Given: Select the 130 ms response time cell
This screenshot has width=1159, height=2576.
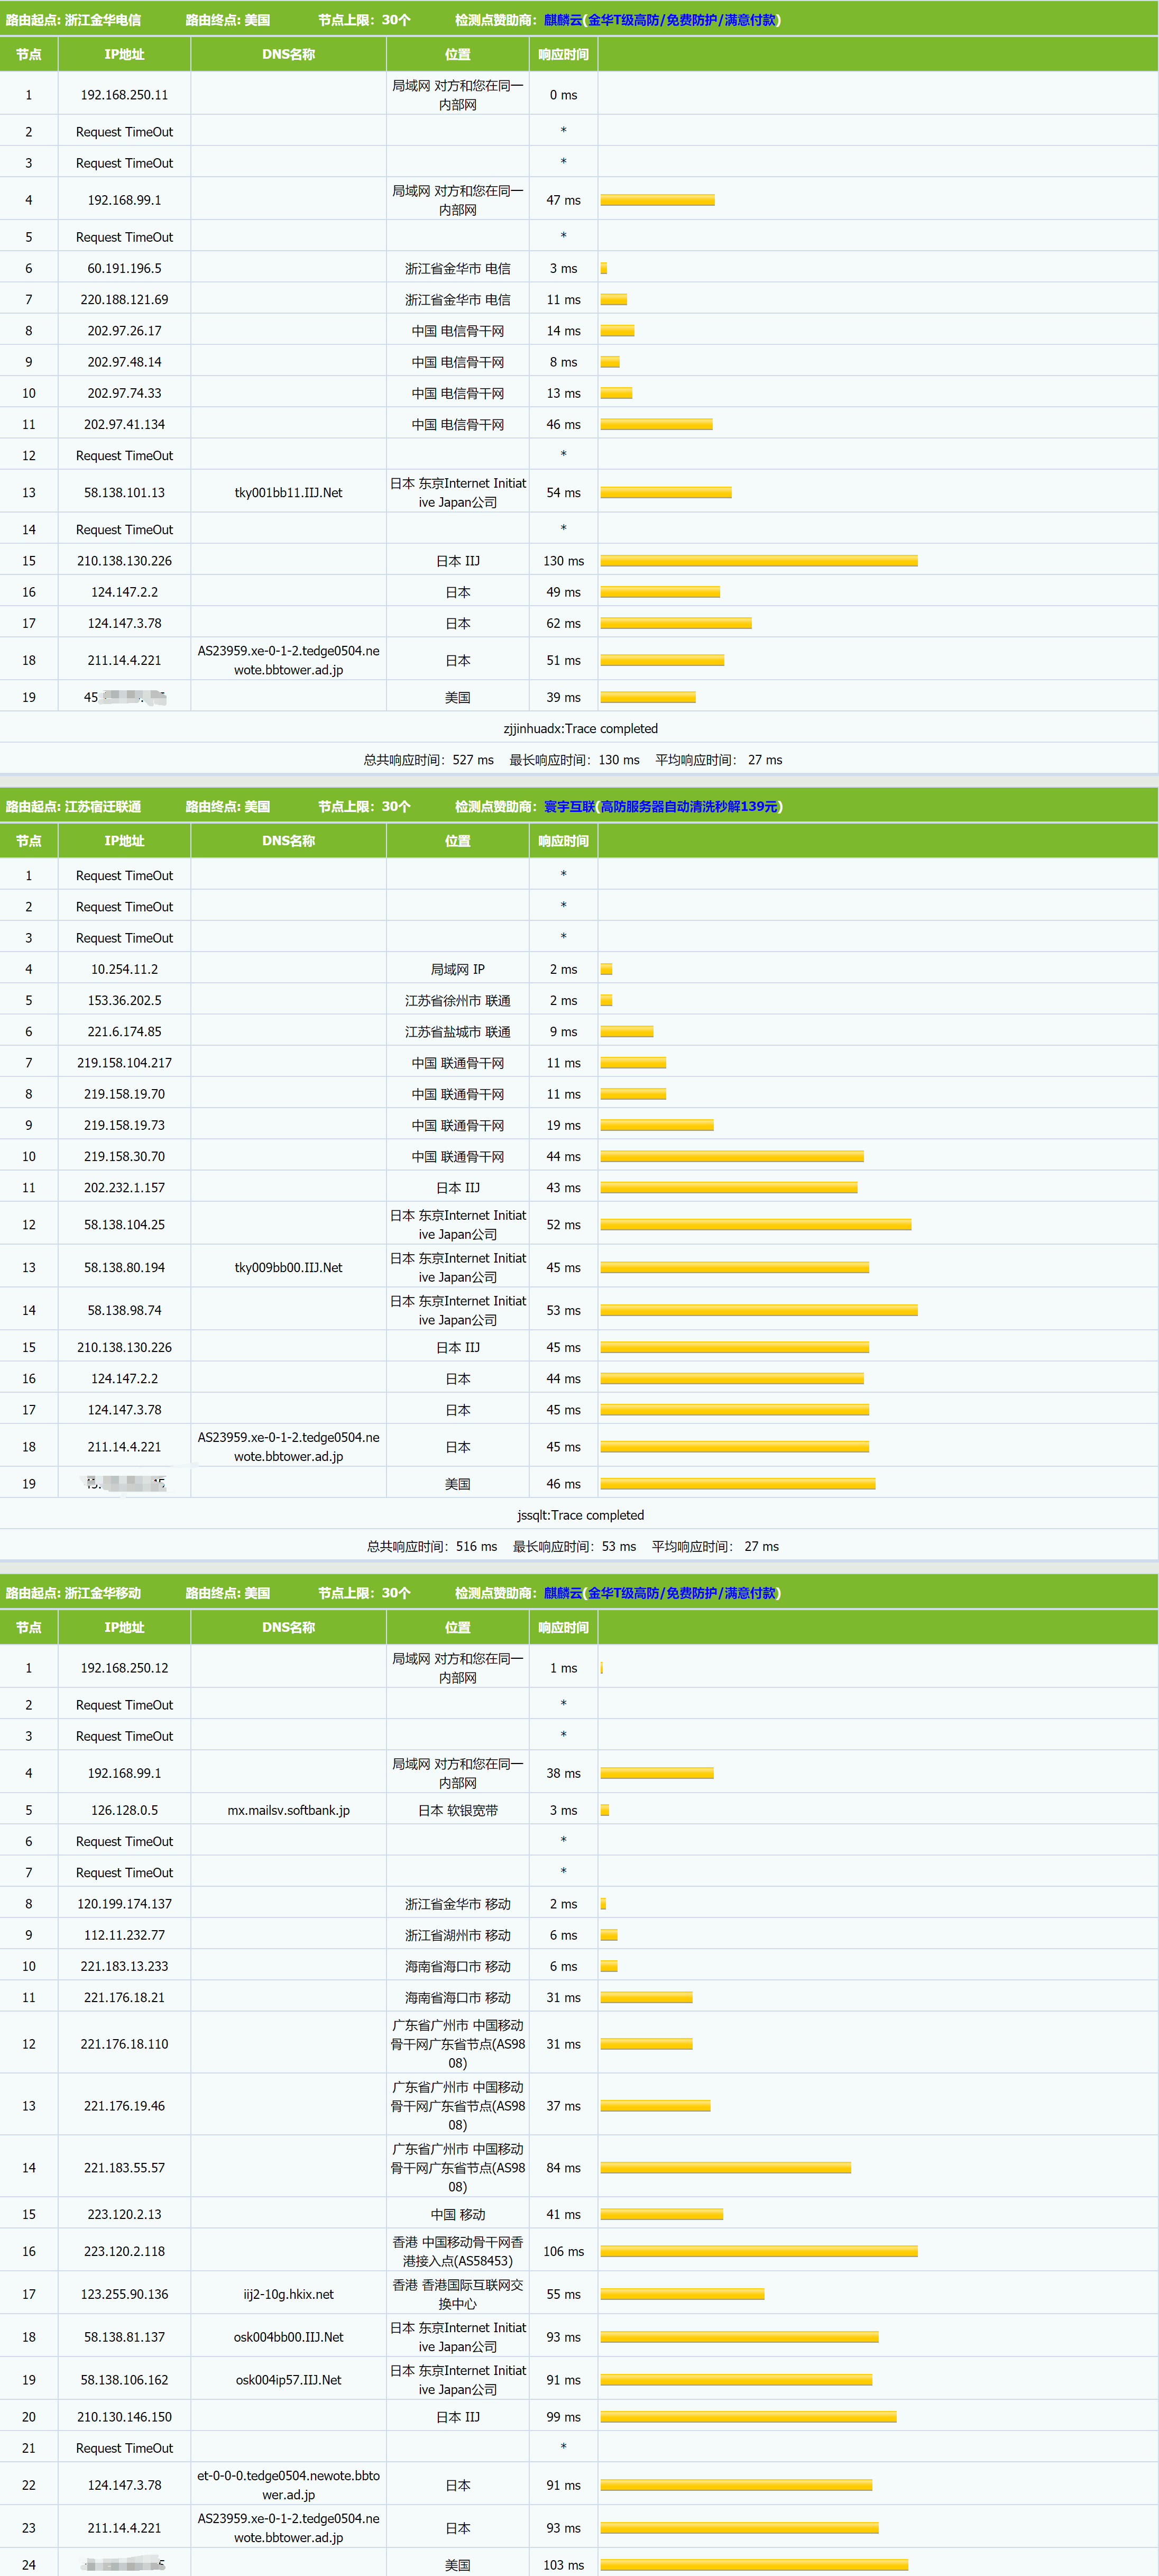Looking at the screenshot, I should [563, 561].
